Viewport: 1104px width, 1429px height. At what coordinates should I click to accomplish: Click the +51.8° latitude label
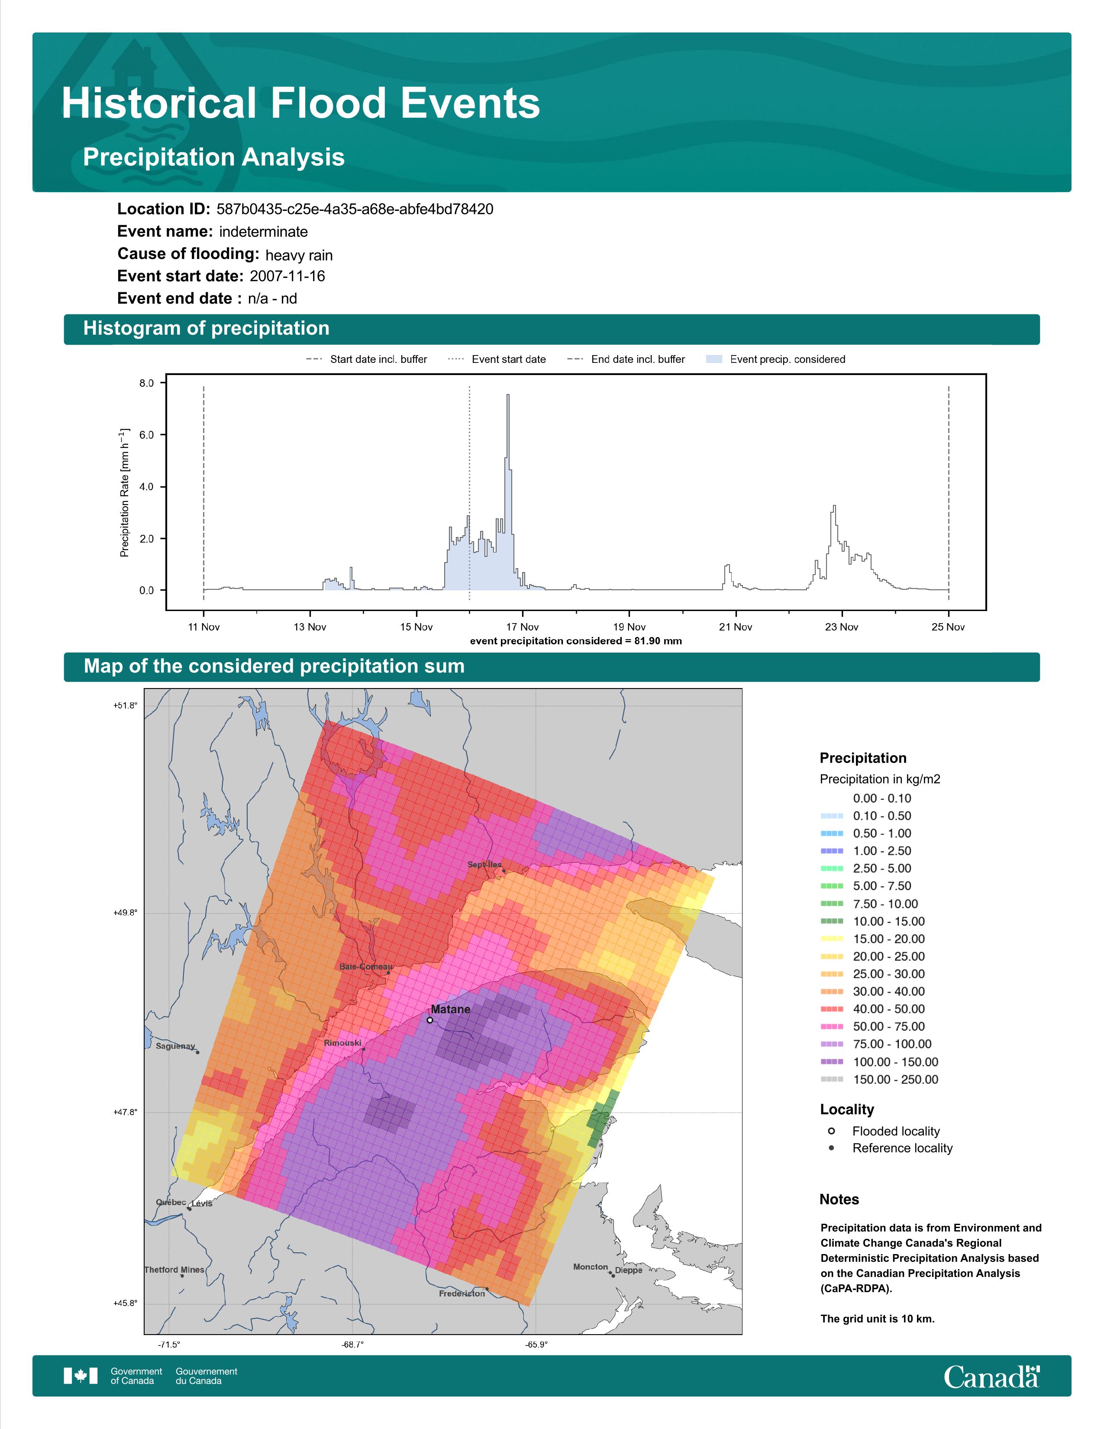click(x=126, y=705)
